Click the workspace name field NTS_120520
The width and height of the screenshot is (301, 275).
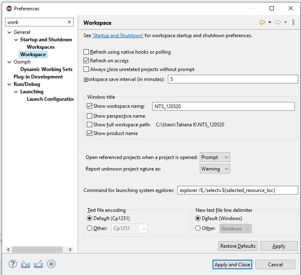click(x=223, y=106)
